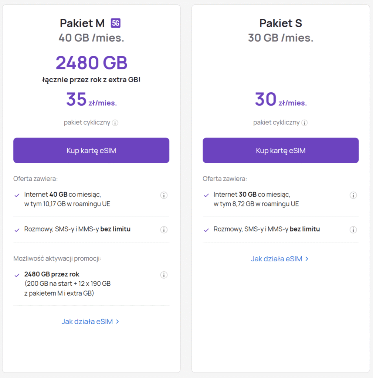Image resolution: width=373 pixels, height=378 pixels.
Task: Click the '2480 GB przez rok' promotion text
Action: tap(52, 274)
